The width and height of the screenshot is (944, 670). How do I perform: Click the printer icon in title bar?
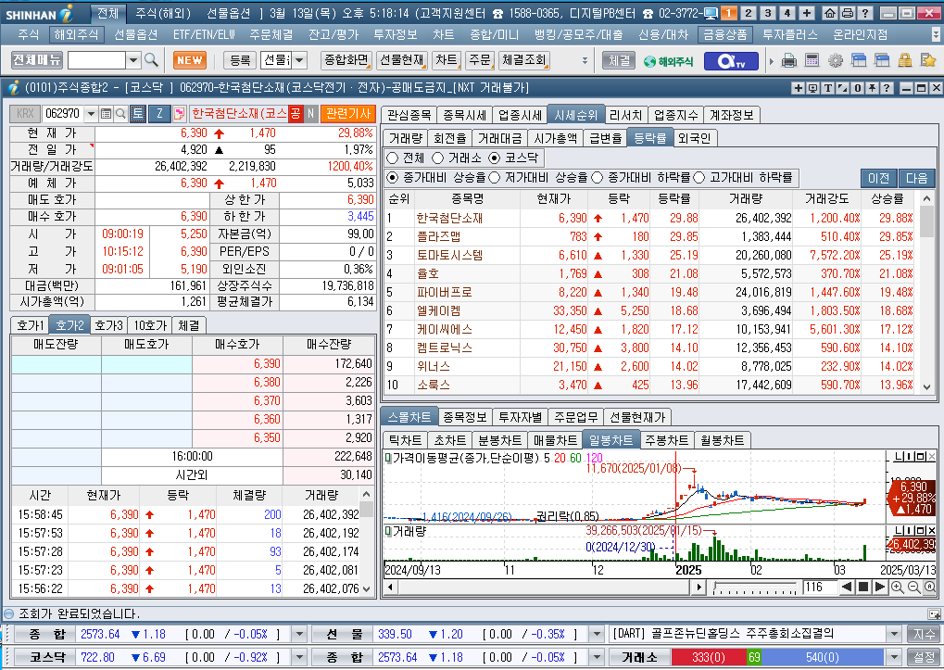pos(847,13)
